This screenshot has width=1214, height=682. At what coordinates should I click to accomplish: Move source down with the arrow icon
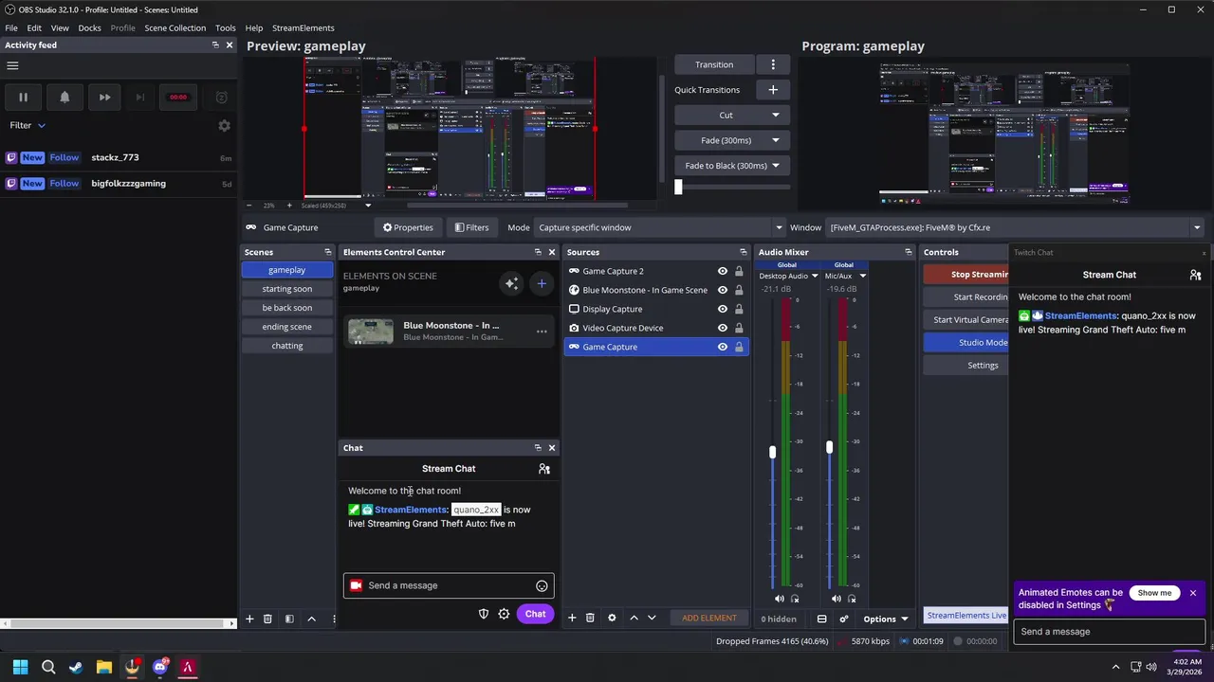[x=652, y=618]
